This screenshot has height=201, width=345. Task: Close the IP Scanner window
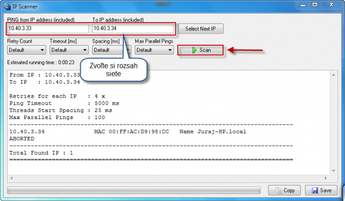point(332,5)
